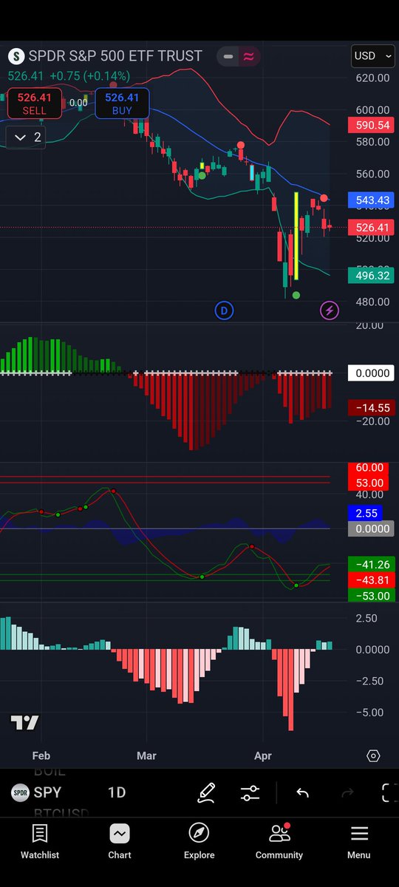
Task: Tap the purple lightning event marker
Action: [x=330, y=310]
